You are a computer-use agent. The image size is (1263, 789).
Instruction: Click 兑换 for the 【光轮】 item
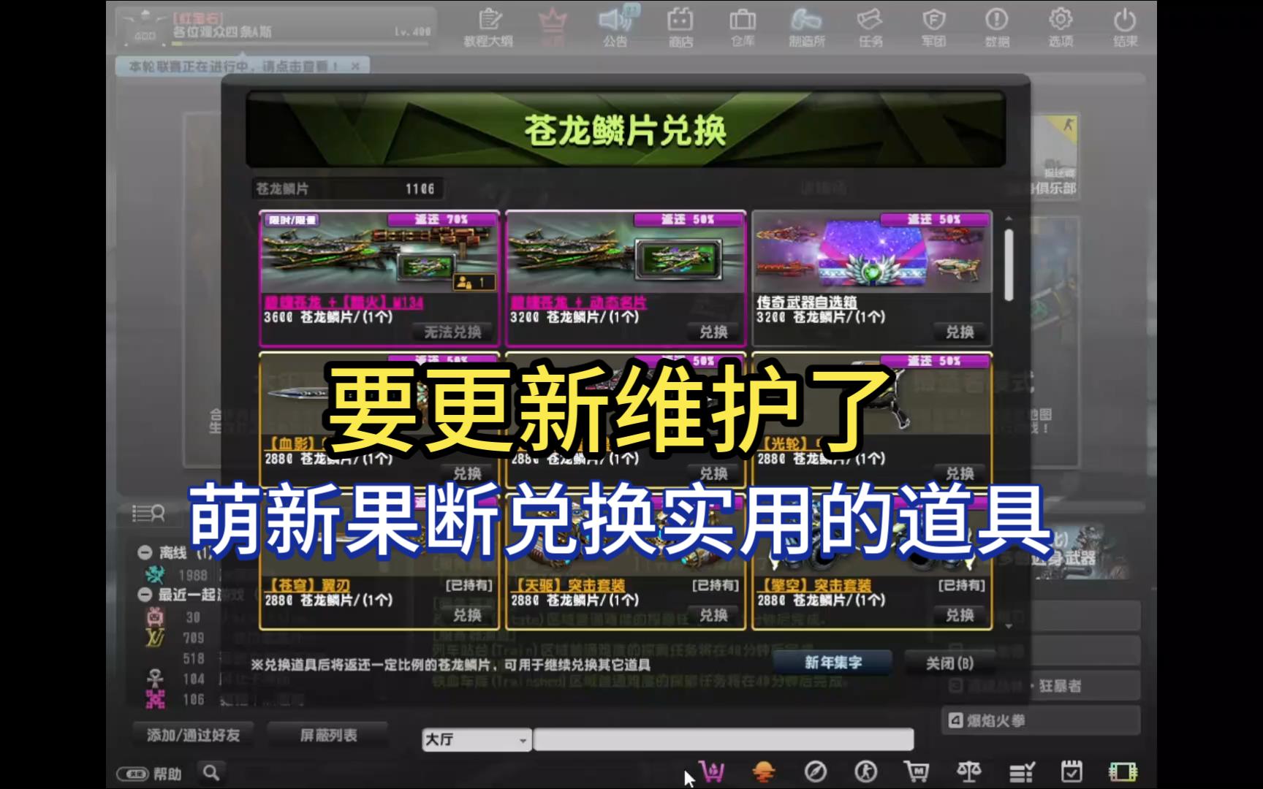coord(960,474)
